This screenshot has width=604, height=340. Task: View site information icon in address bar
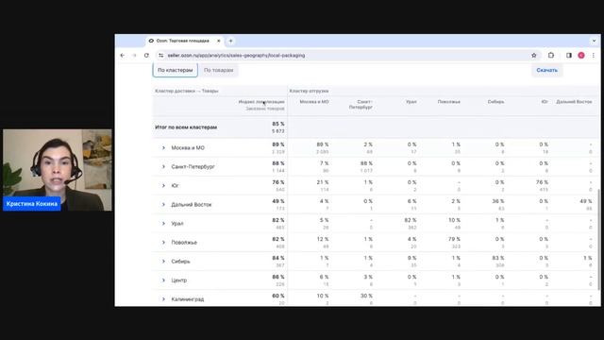click(x=161, y=56)
